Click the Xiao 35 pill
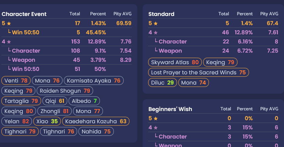284x147 pixels. tap(47, 121)
